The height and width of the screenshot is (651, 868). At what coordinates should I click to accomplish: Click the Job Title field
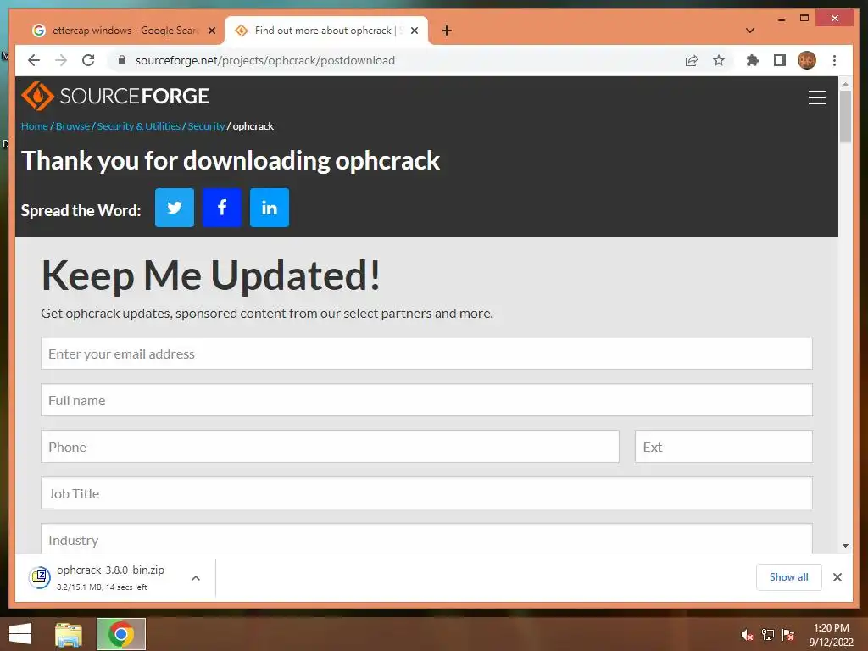426,492
